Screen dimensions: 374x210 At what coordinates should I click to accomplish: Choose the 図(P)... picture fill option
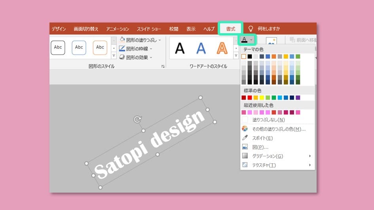point(278,147)
